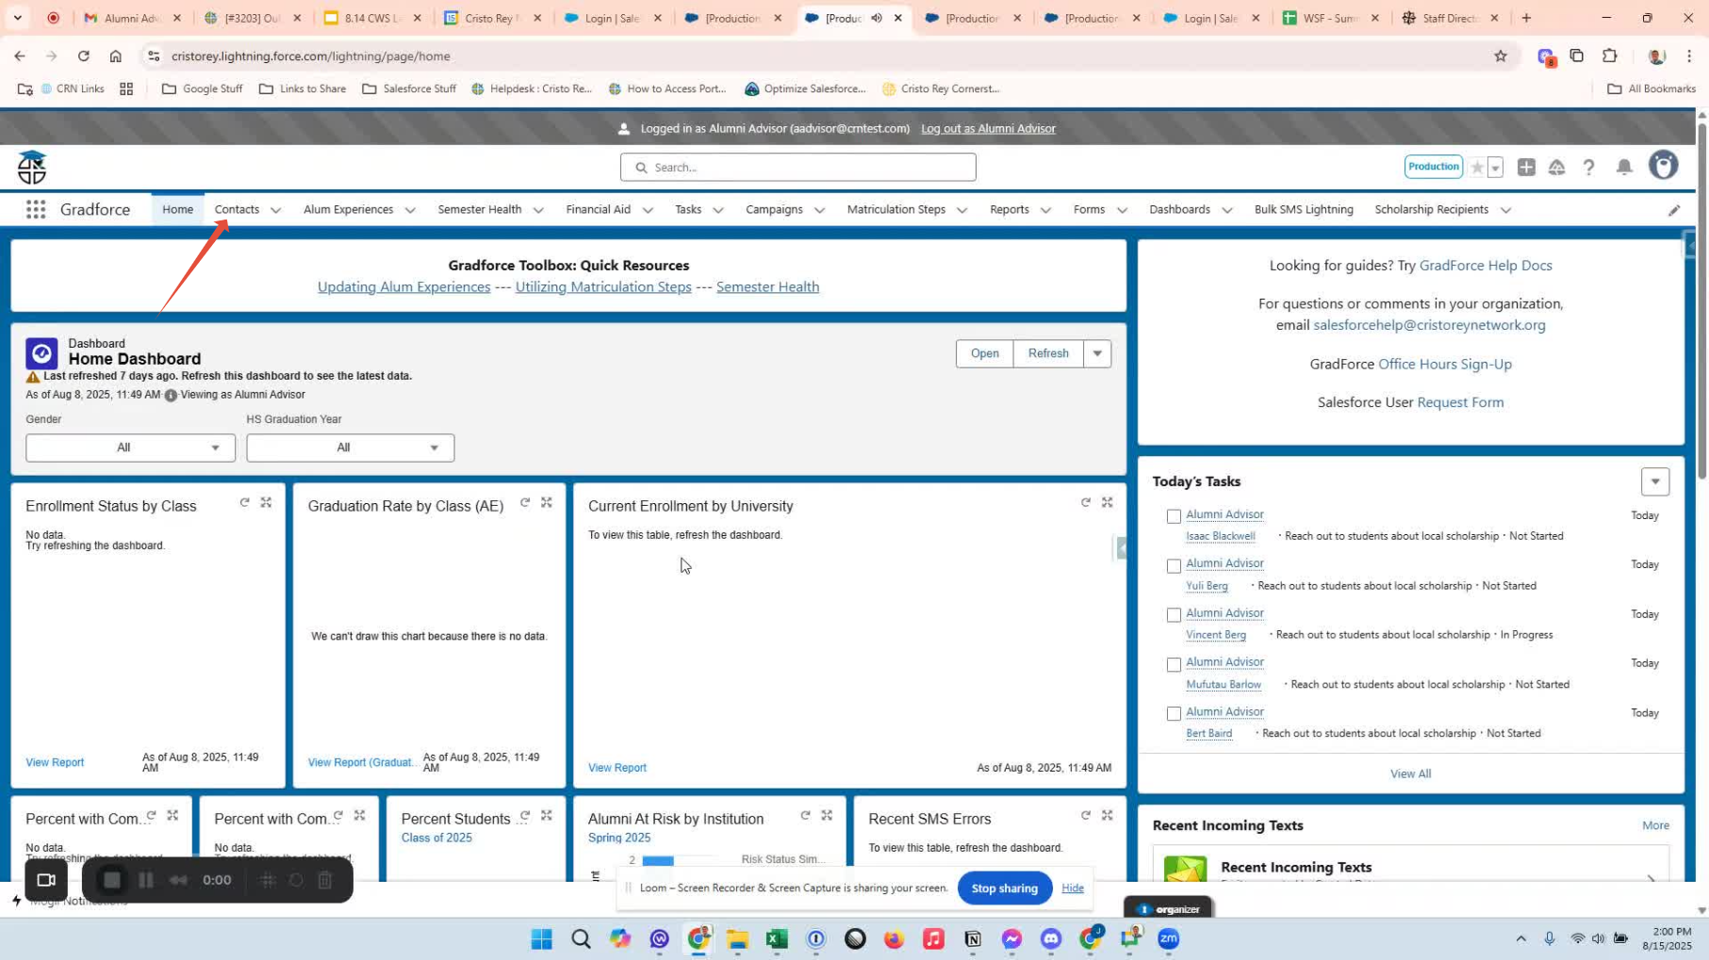The image size is (1709, 960).
Task: Open the Campaigns tab
Action: (774, 210)
